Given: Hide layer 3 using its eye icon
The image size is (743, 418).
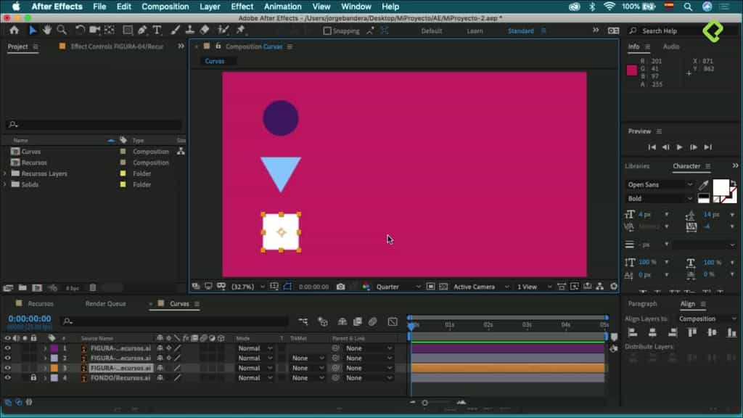Looking at the screenshot, I should pyautogui.click(x=7, y=368).
